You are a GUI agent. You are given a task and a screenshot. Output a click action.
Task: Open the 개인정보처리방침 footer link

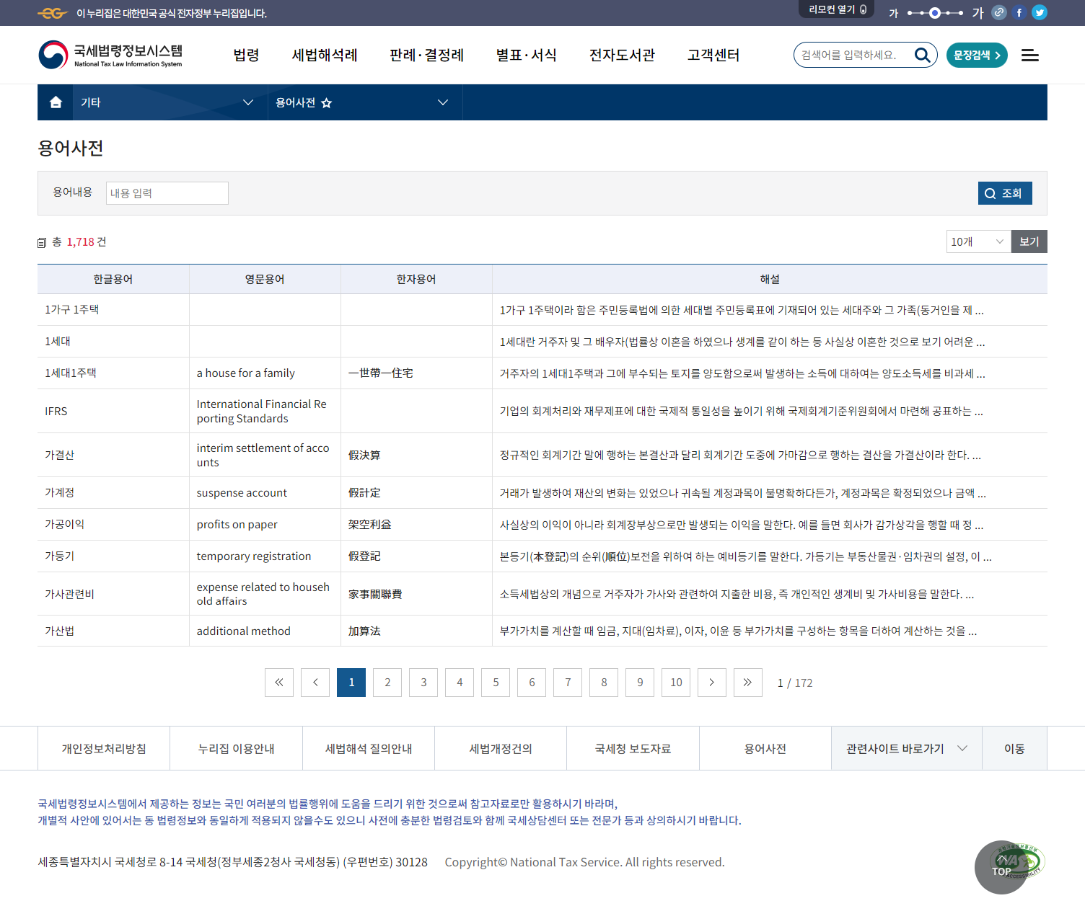[104, 749]
